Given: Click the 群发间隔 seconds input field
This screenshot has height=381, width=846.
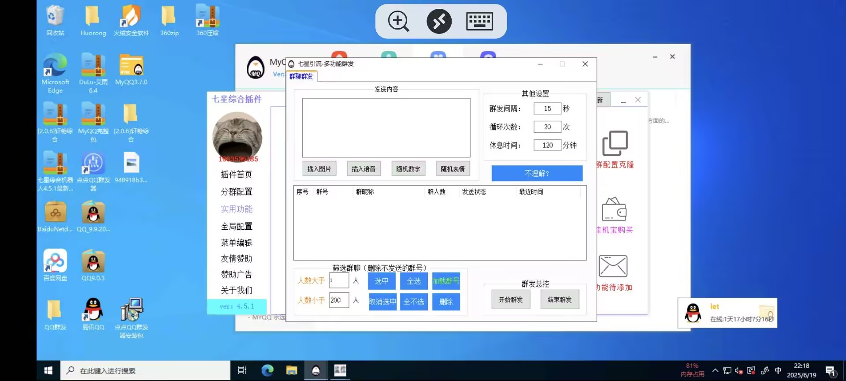Looking at the screenshot, I should (547, 108).
